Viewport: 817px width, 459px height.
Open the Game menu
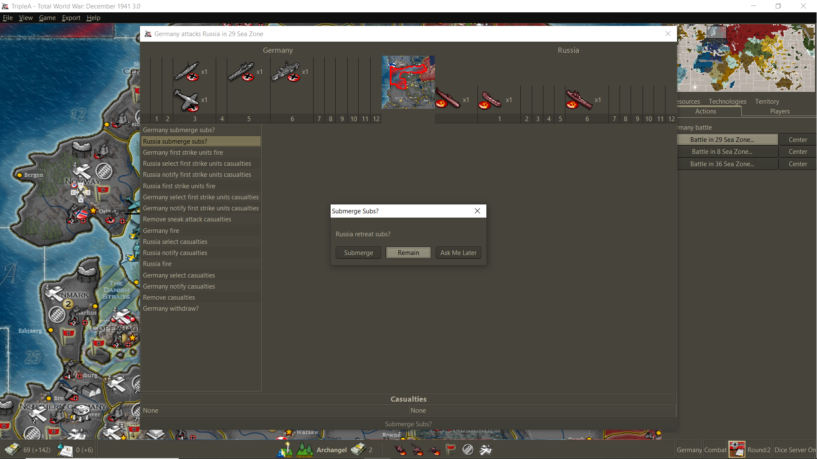pos(47,18)
